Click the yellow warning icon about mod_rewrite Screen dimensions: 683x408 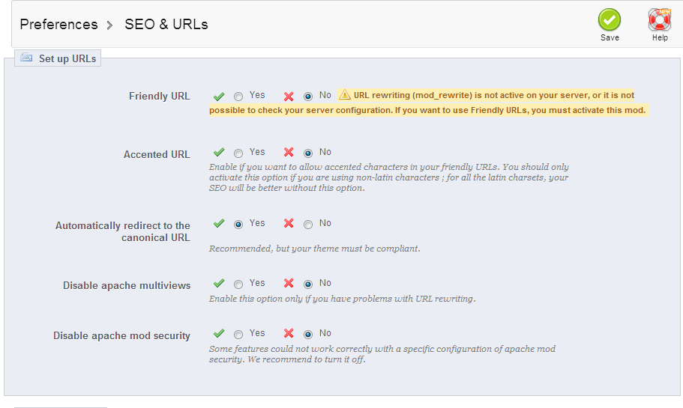[x=345, y=95]
